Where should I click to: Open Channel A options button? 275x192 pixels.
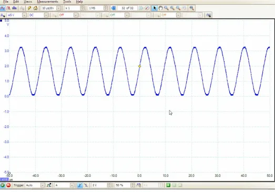[3, 15]
